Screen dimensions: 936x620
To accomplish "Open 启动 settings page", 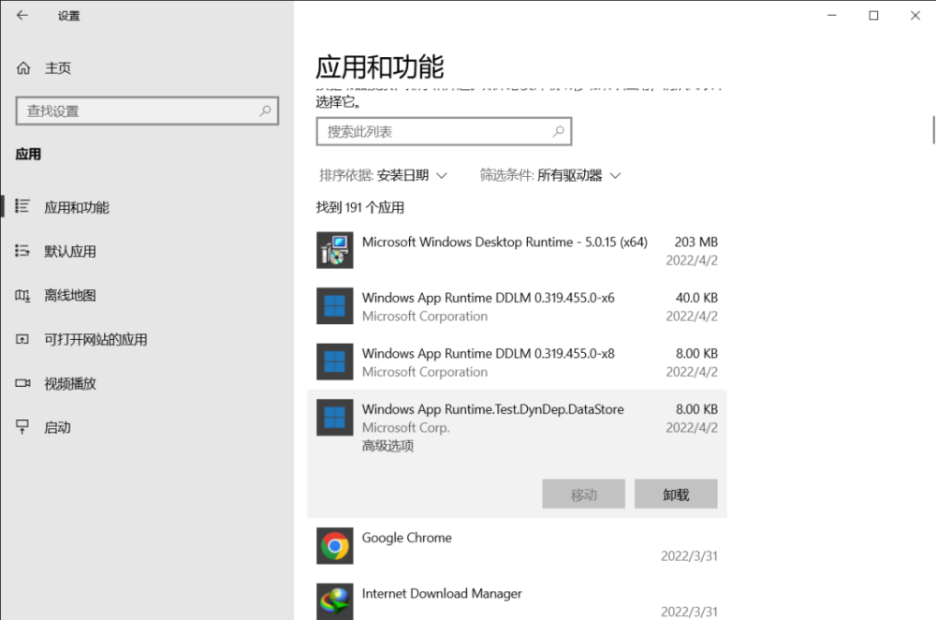I will click(57, 428).
